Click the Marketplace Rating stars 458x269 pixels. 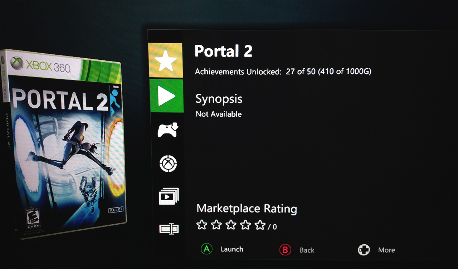[x=231, y=225]
